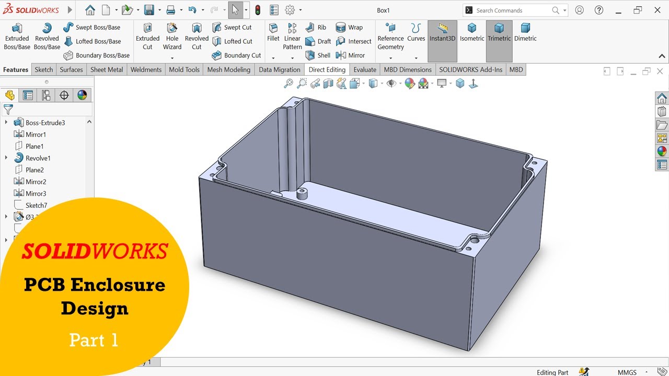
Task: Switch to the Sketch tab
Action: coord(44,69)
